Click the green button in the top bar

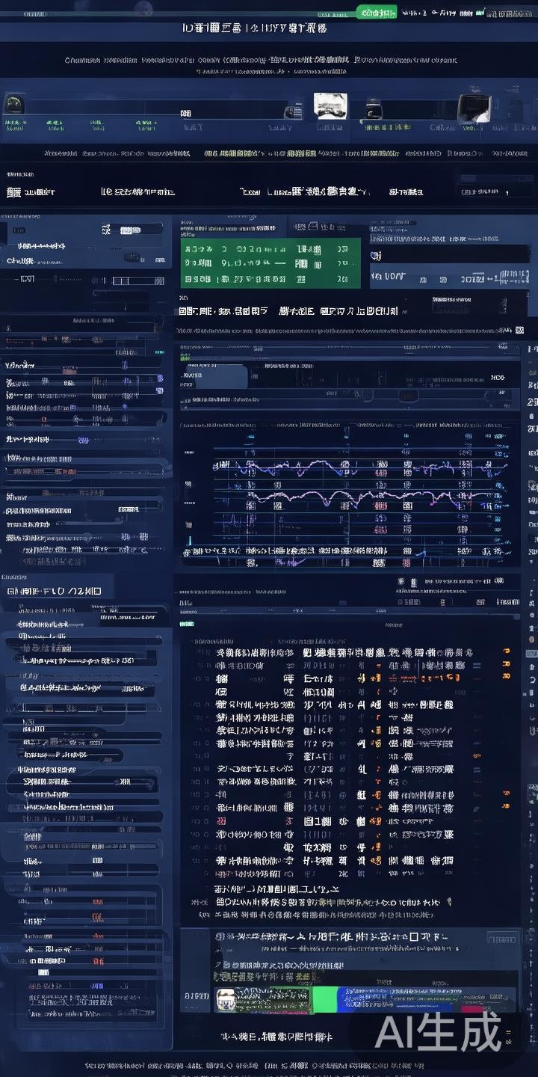[376, 12]
